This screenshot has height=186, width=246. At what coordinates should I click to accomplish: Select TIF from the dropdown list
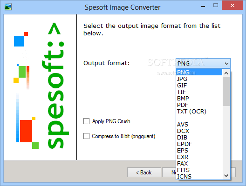click(199, 92)
